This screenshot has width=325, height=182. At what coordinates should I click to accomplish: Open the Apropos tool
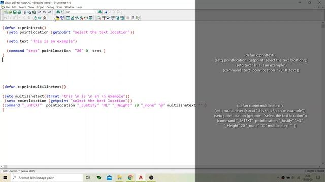[86, 18]
